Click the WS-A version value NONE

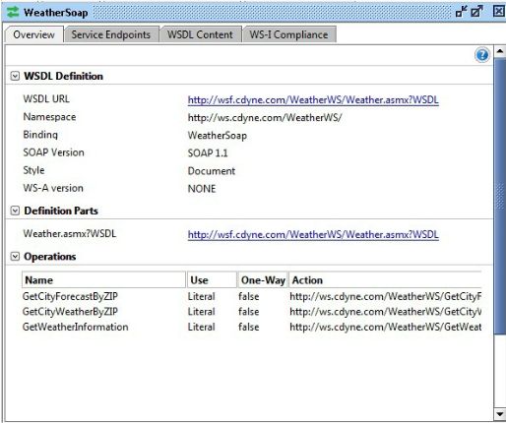pos(202,189)
